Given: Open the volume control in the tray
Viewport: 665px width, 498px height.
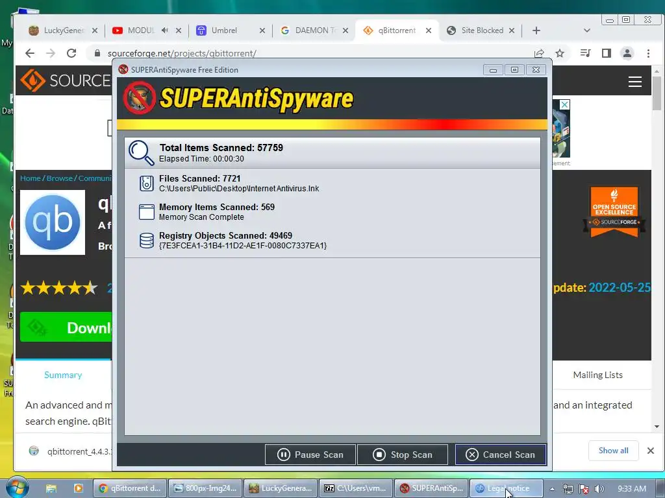Looking at the screenshot, I should coord(599,489).
